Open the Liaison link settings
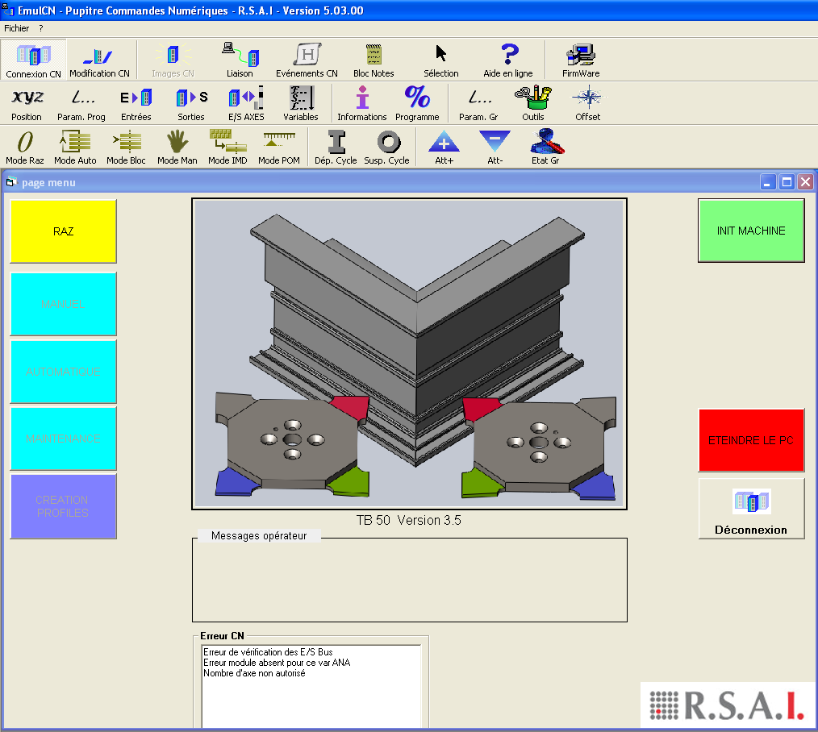Image resolution: width=818 pixels, height=732 pixels. point(240,60)
